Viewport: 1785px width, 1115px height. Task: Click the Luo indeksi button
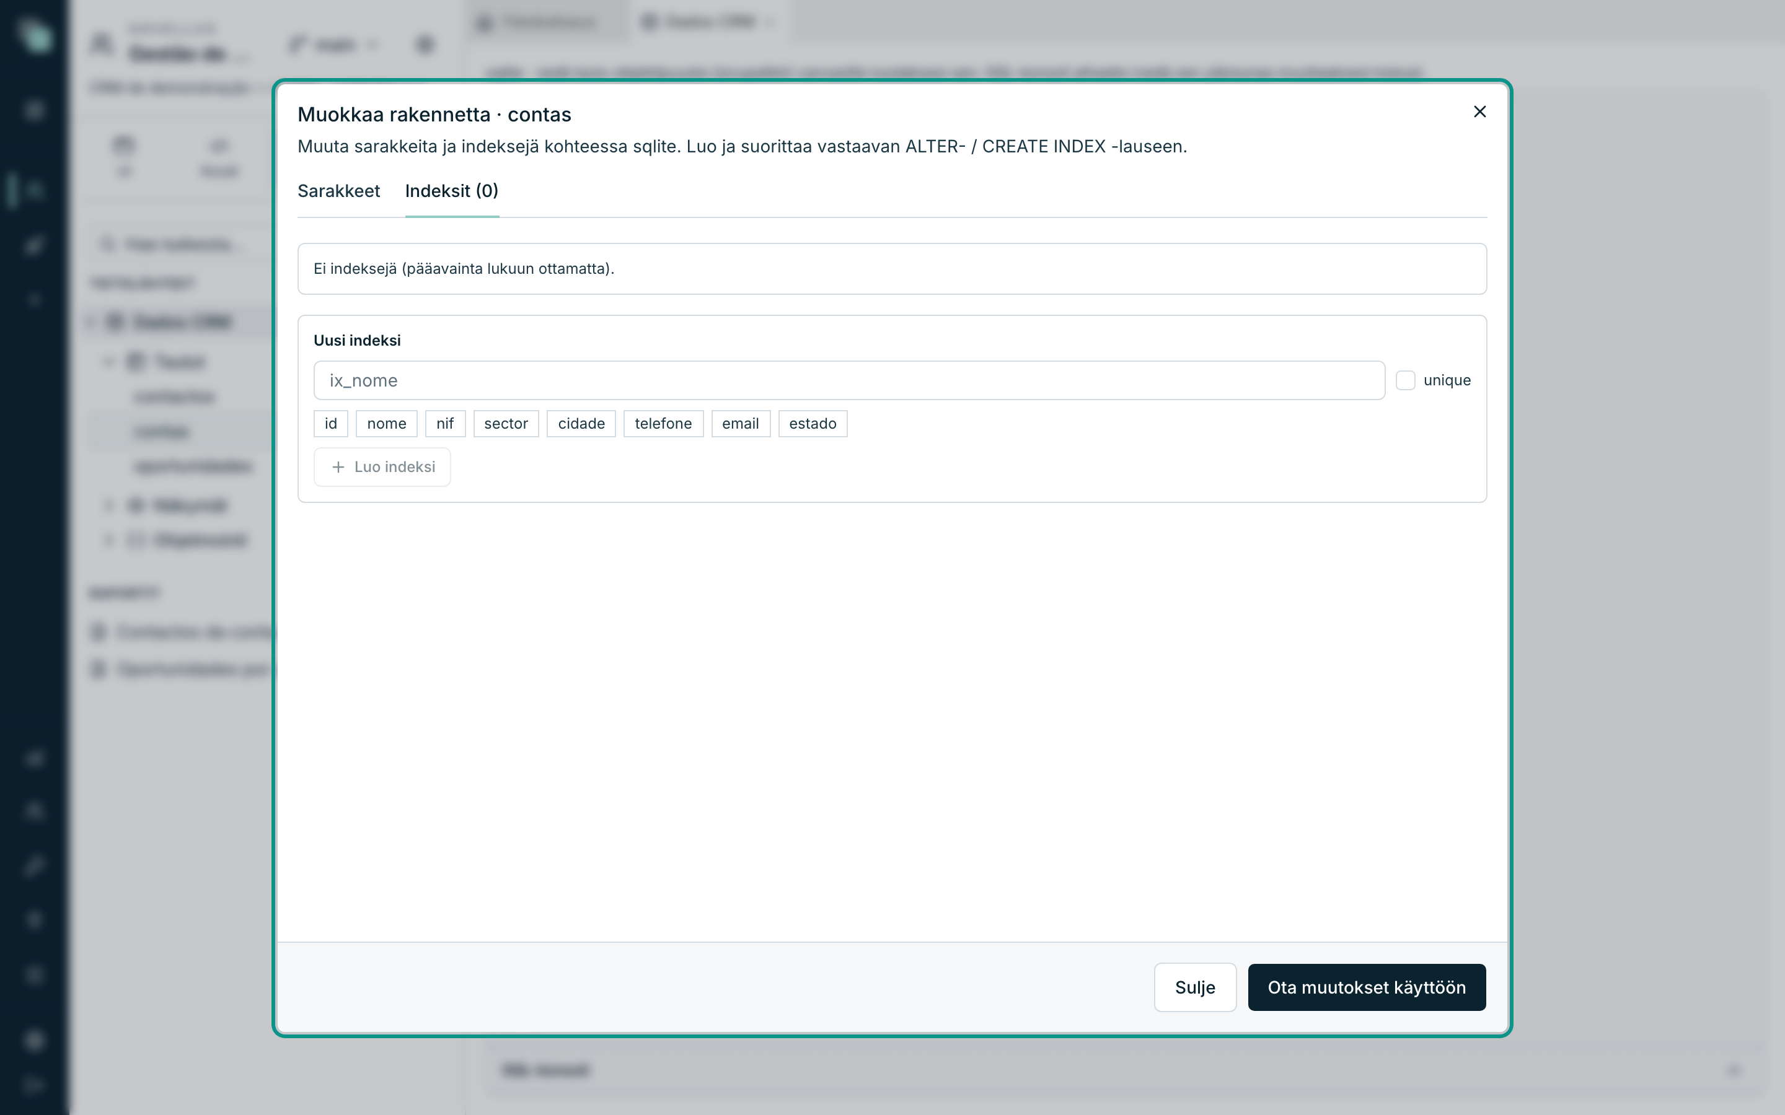(x=382, y=467)
